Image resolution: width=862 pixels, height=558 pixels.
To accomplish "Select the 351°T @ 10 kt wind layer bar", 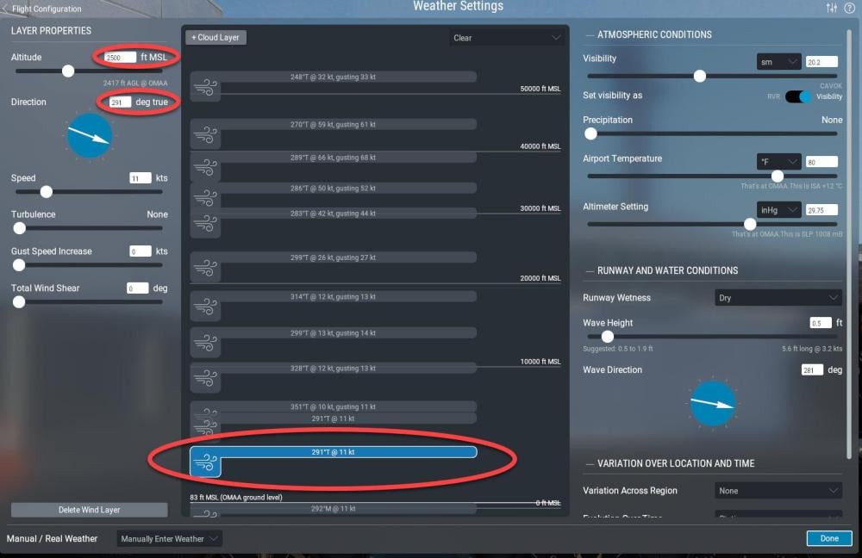I will coord(333,407).
